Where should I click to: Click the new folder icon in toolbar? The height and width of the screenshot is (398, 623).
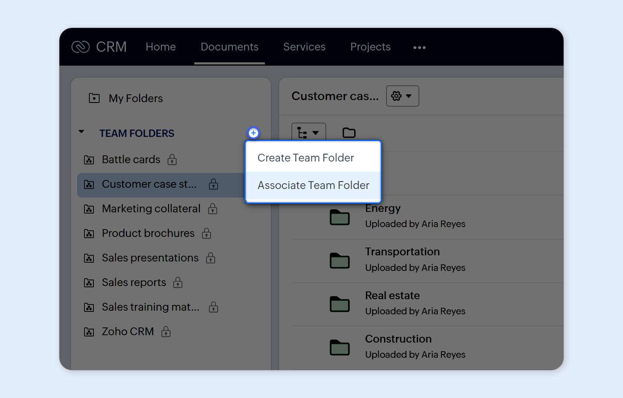(348, 133)
